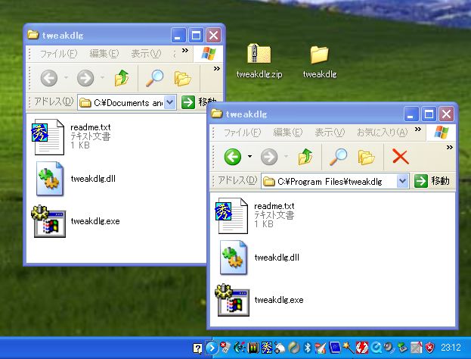Open お気に入り(A) menu in Program Files window
Screen dimensions: 471x359
coord(382,133)
